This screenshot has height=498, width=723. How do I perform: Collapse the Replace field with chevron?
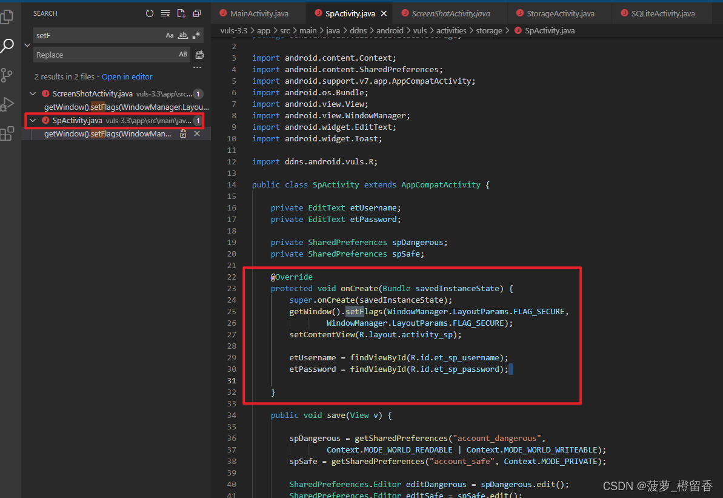coord(27,45)
